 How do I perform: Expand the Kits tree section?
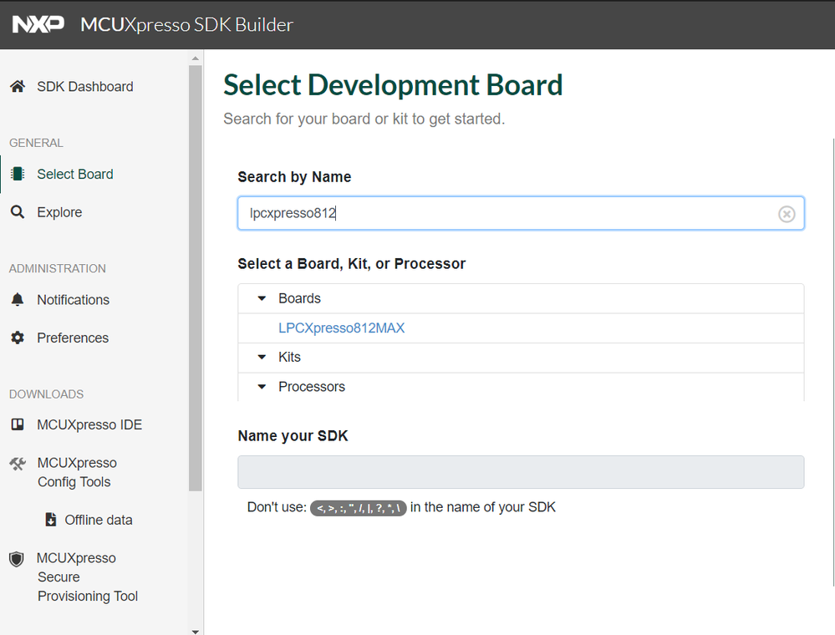coord(262,358)
